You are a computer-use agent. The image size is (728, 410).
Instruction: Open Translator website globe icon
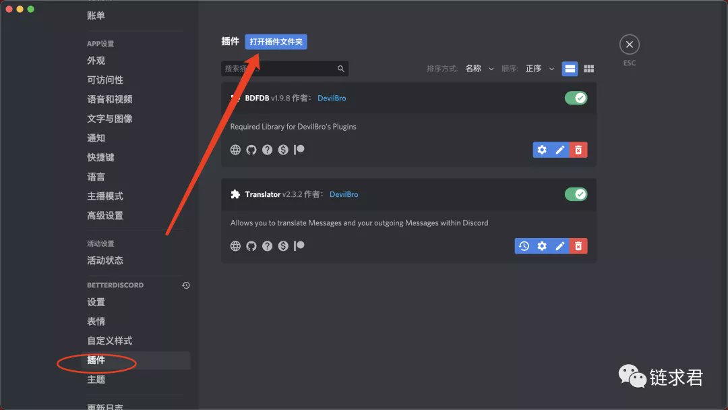pos(235,245)
